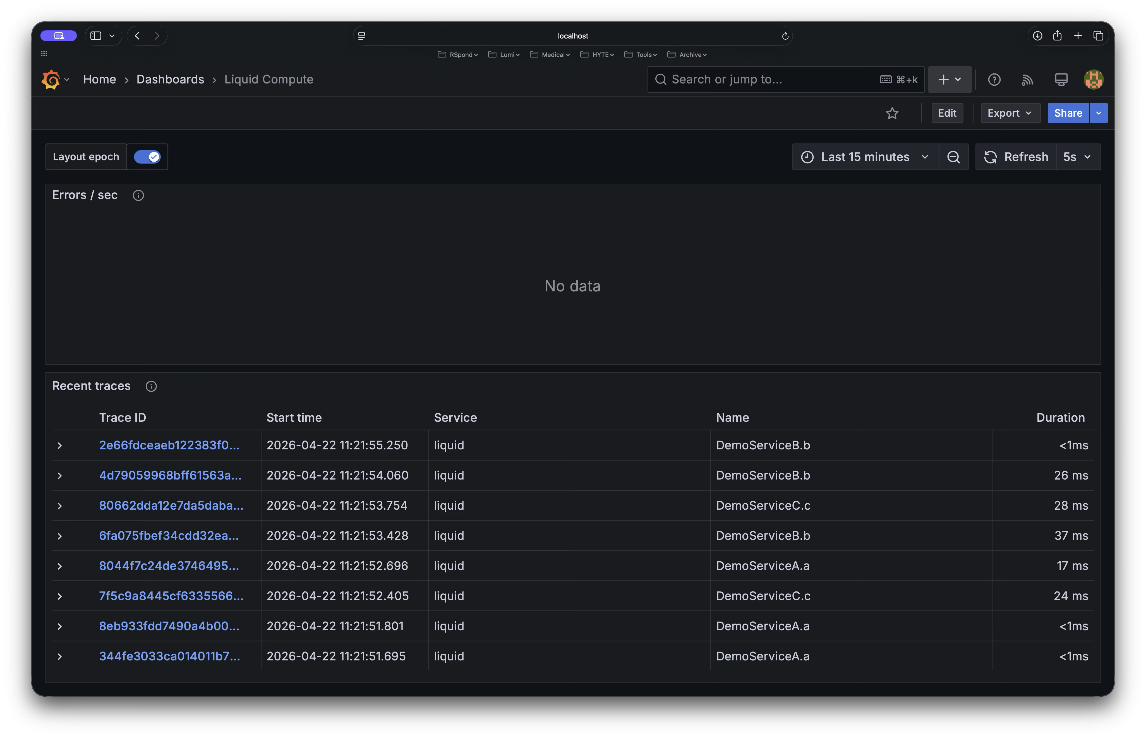
Task: Open browser downloads icon
Action: point(1037,36)
